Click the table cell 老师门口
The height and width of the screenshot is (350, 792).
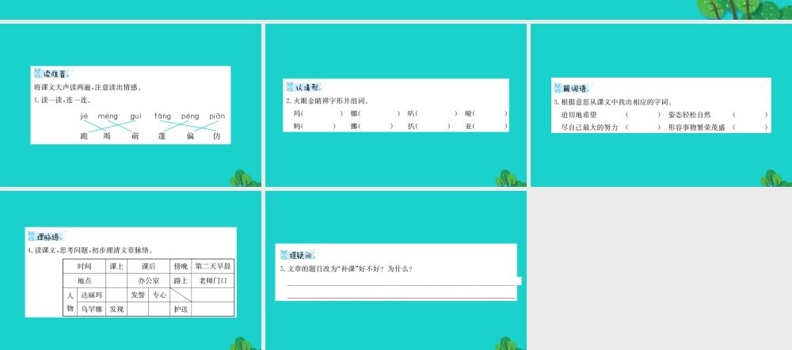[213, 281]
